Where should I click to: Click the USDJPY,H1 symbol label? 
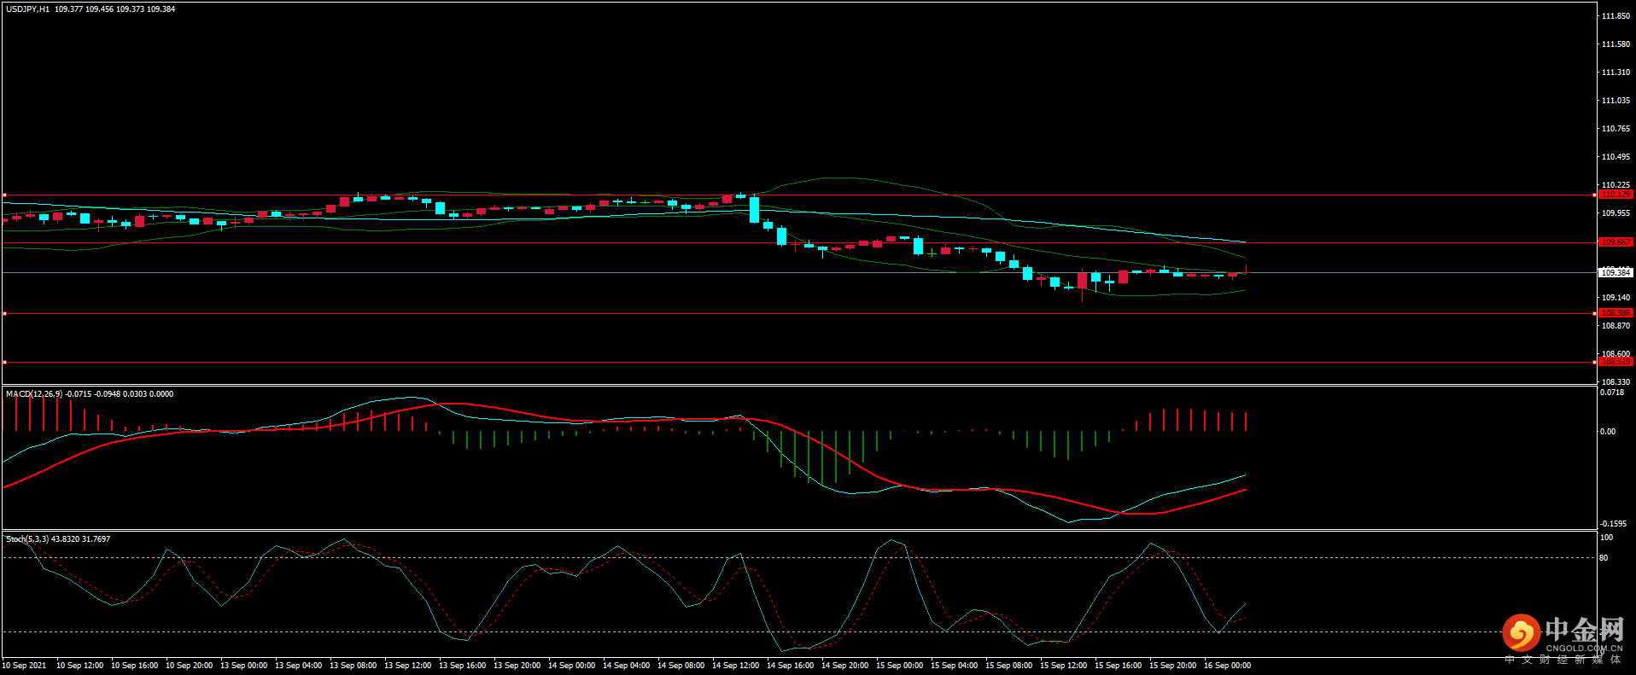click(27, 9)
